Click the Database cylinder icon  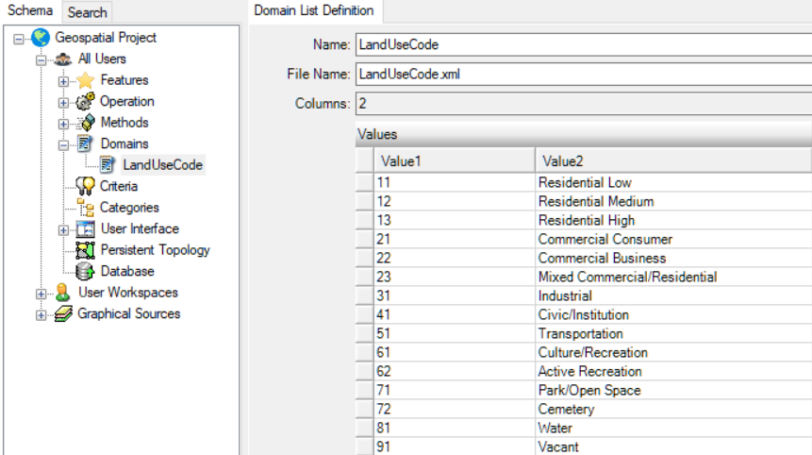pyautogui.click(x=86, y=271)
